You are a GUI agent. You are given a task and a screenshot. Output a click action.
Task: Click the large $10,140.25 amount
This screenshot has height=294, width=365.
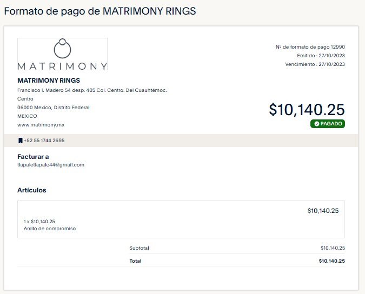click(307, 110)
